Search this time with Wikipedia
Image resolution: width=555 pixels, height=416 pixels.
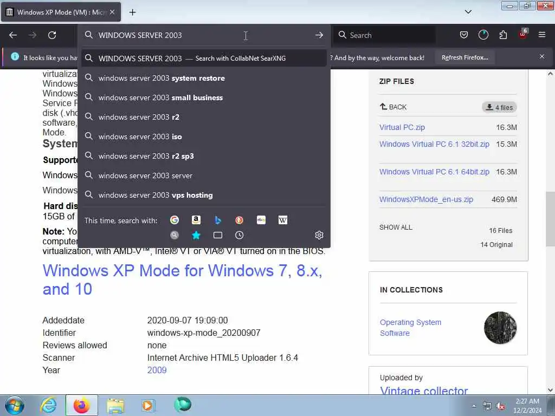coord(283,220)
